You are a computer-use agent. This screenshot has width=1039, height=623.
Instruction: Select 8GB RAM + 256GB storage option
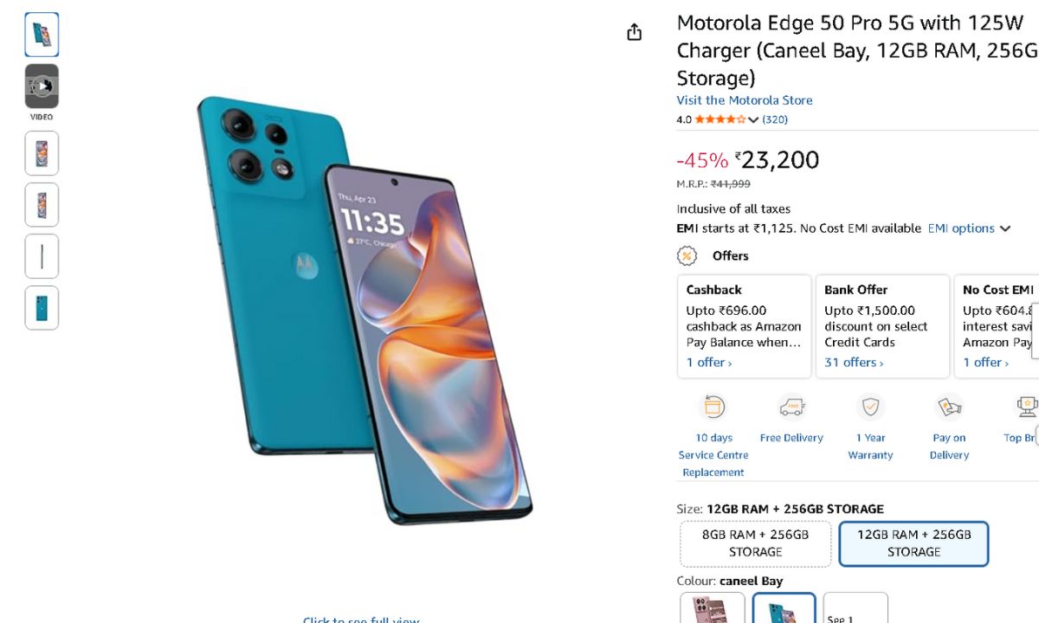pos(755,543)
